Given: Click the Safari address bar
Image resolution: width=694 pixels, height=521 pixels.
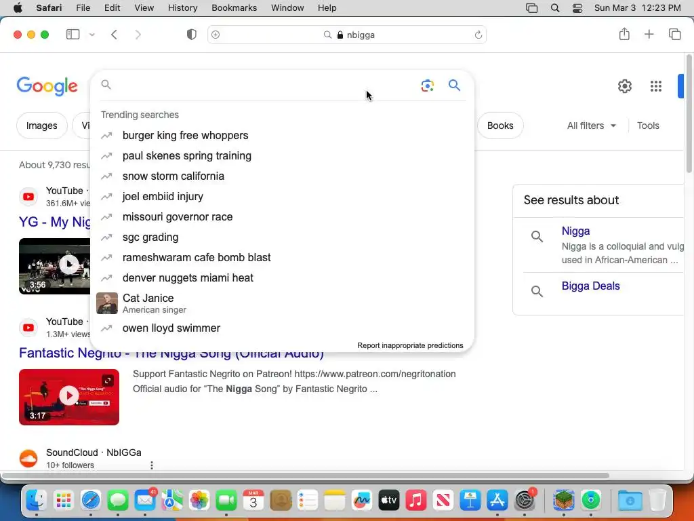Looking at the screenshot, I should coord(347,35).
